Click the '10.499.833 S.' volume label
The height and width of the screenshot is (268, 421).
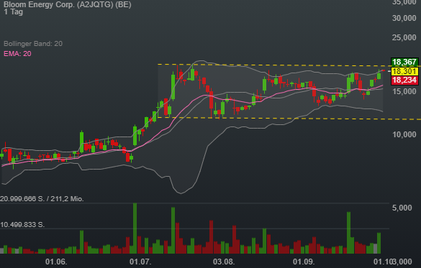[22, 225]
